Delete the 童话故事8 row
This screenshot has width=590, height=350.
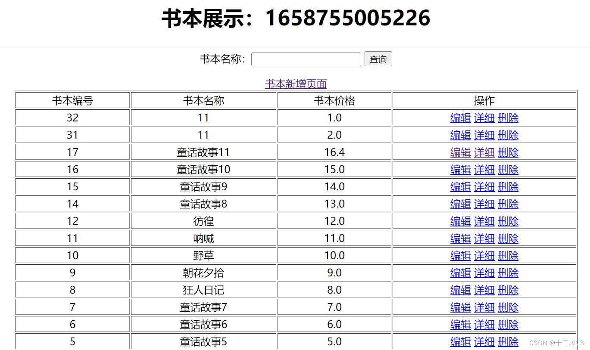click(x=508, y=204)
